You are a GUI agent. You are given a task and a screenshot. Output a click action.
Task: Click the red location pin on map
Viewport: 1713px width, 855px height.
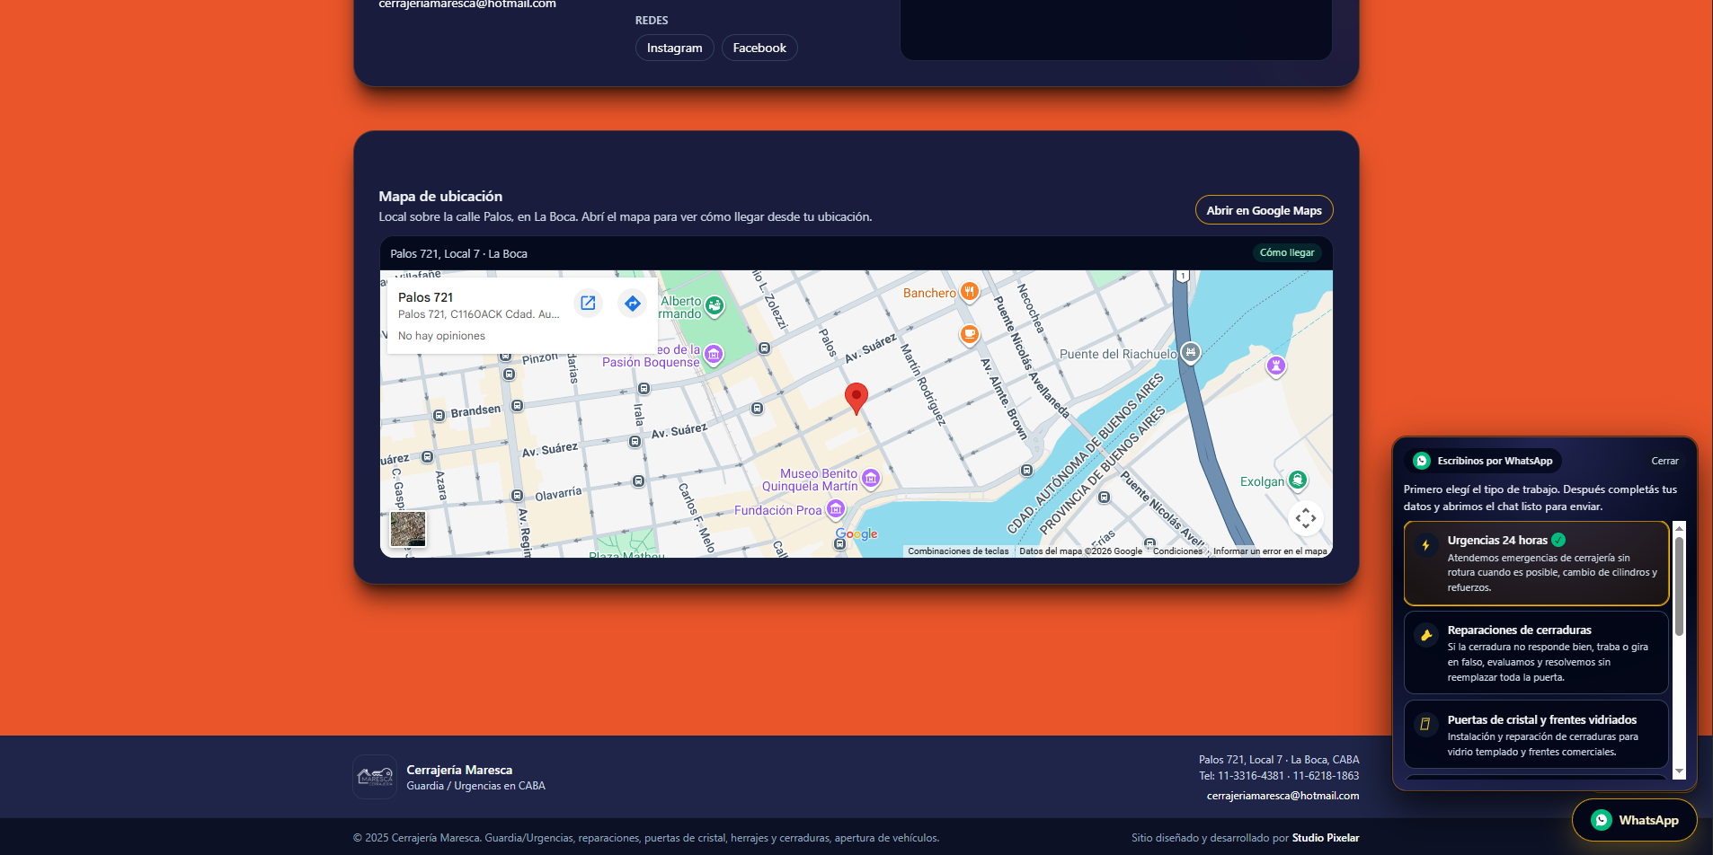856,396
